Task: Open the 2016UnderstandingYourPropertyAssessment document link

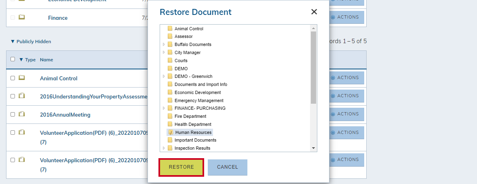Action: [94, 96]
